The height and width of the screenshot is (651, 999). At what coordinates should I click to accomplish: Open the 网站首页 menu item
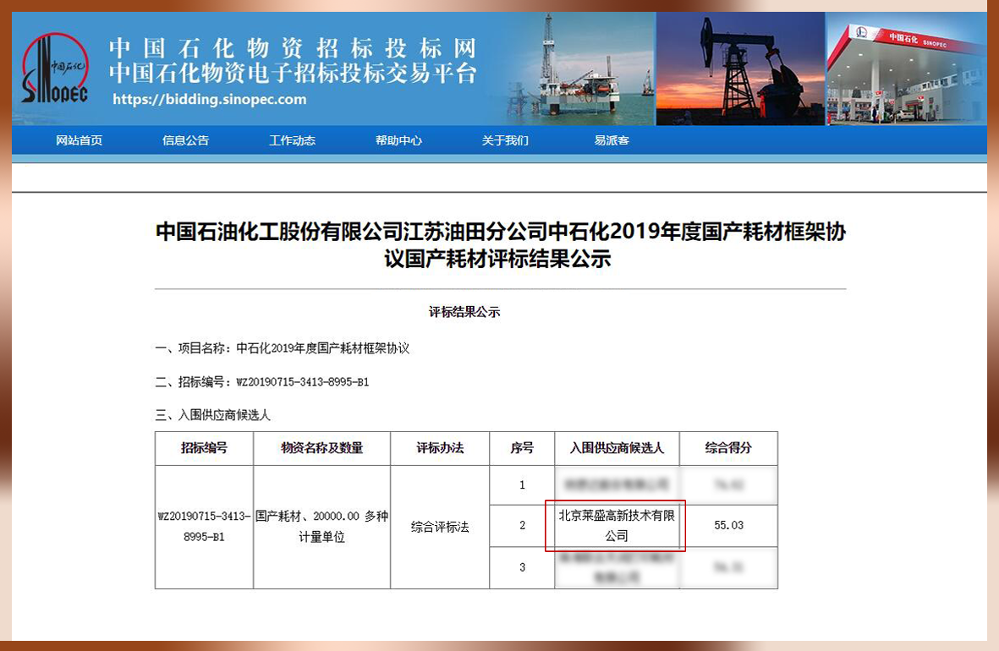click(x=79, y=140)
